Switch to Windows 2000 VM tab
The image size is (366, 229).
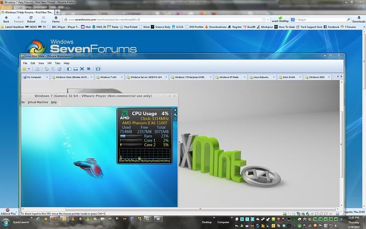317,77
